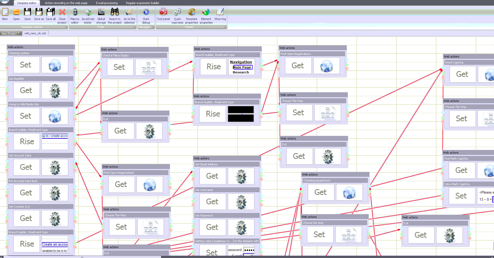Click Going to Wiki Media Site globe icon
Image resolution: width=494 pixels, height=258 pixels.
[x=55, y=116]
